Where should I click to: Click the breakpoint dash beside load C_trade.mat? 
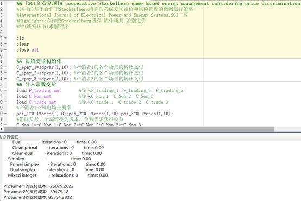pyautogui.click(x=5, y=102)
